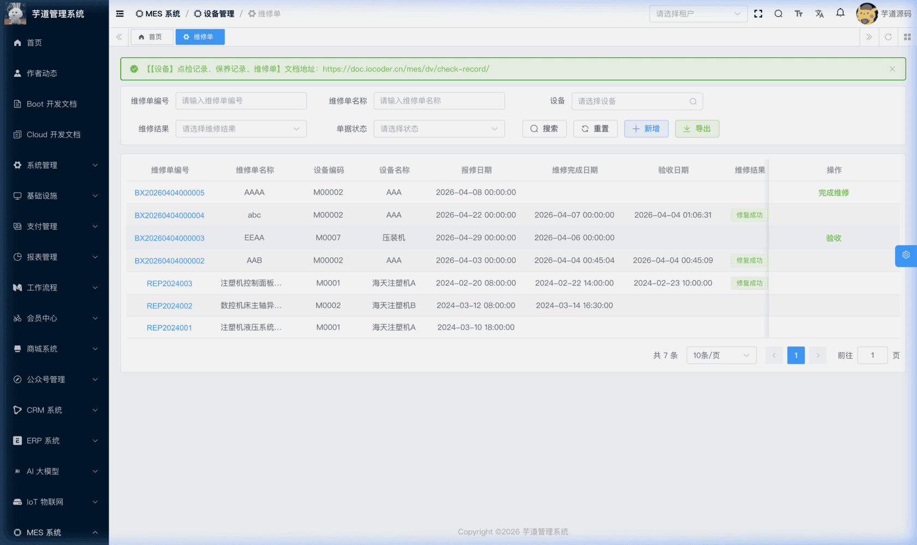Open the 维修结果 dropdown filter

(x=241, y=129)
